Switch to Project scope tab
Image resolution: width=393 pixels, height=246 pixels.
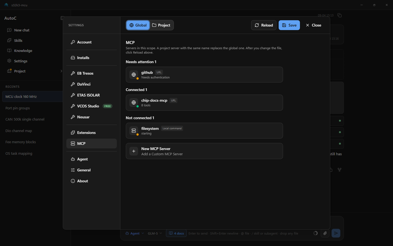pyautogui.click(x=161, y=25)
